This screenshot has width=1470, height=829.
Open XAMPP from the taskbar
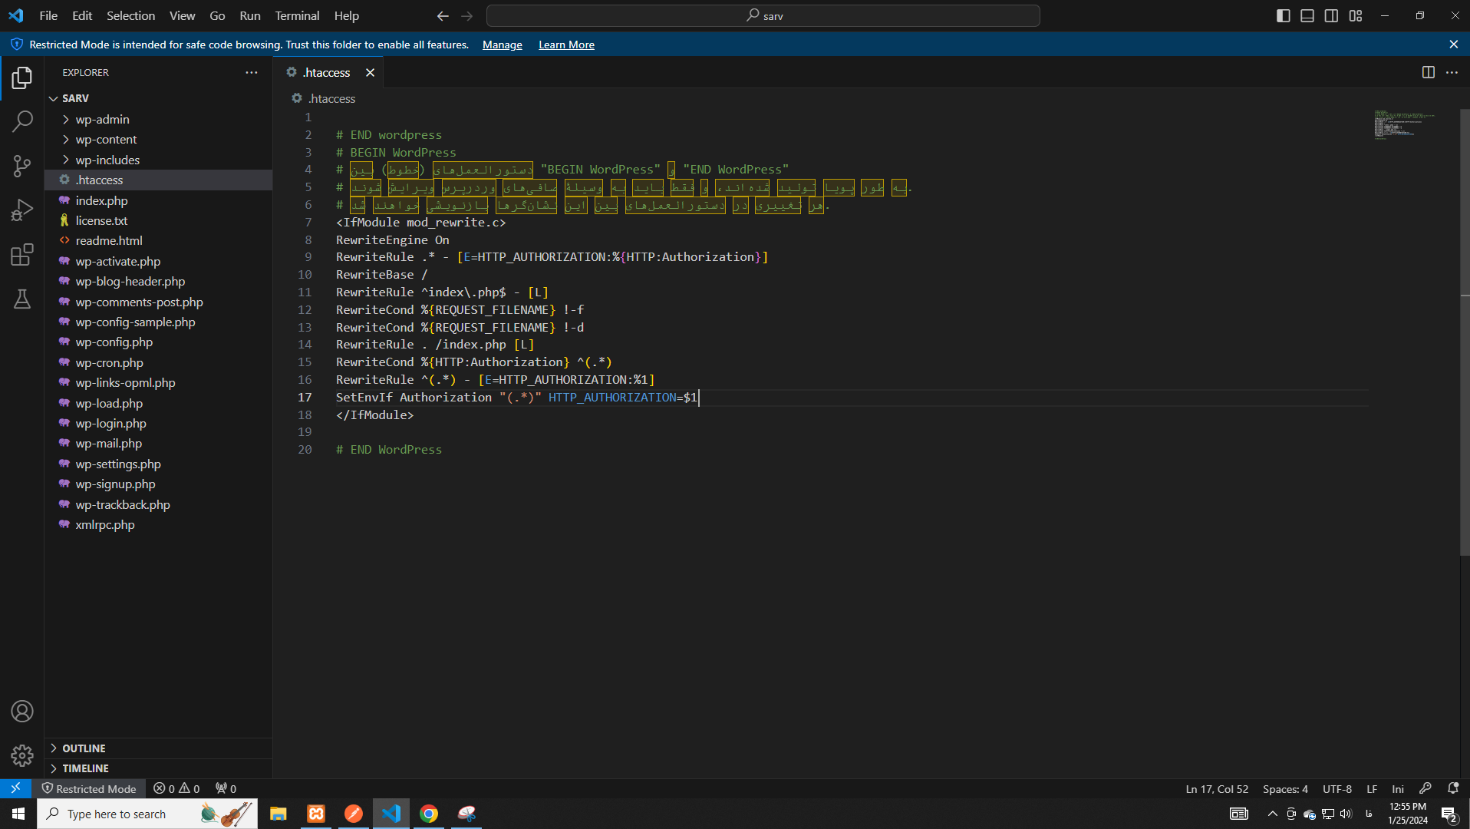(x=315, y=814)
